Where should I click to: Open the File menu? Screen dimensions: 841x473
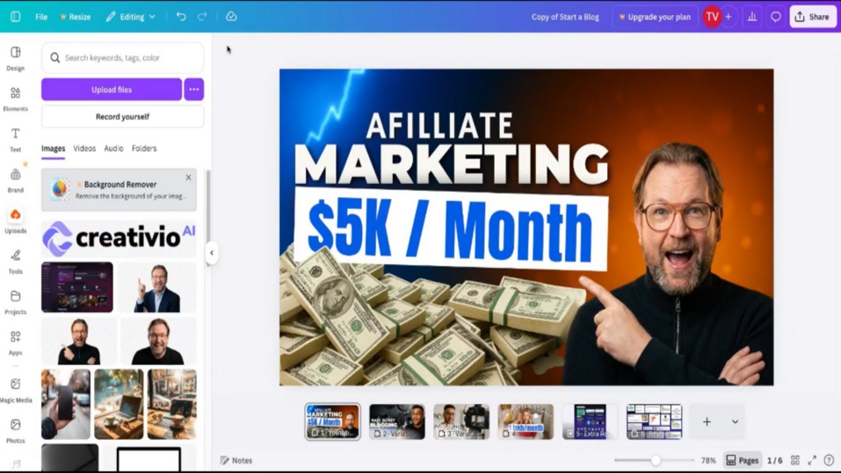click(x=41, y=17)
